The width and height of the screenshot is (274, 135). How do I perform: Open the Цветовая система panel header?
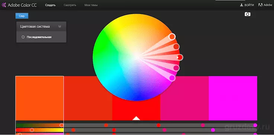pos(41,26)
